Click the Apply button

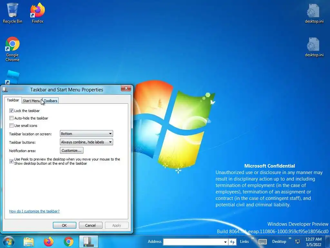point(117,225)
